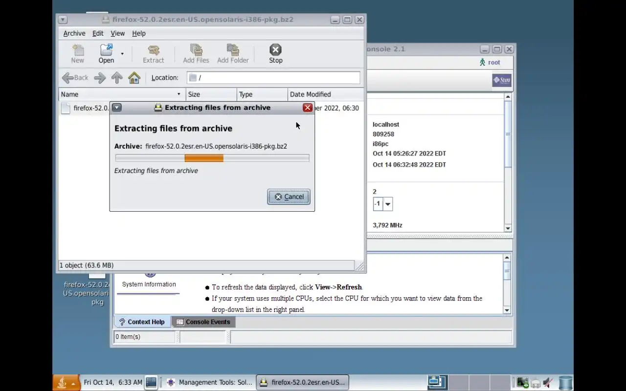The image size is (626, 391).
Task: Click the localhost value in console
Action: [x=386, y=125]
